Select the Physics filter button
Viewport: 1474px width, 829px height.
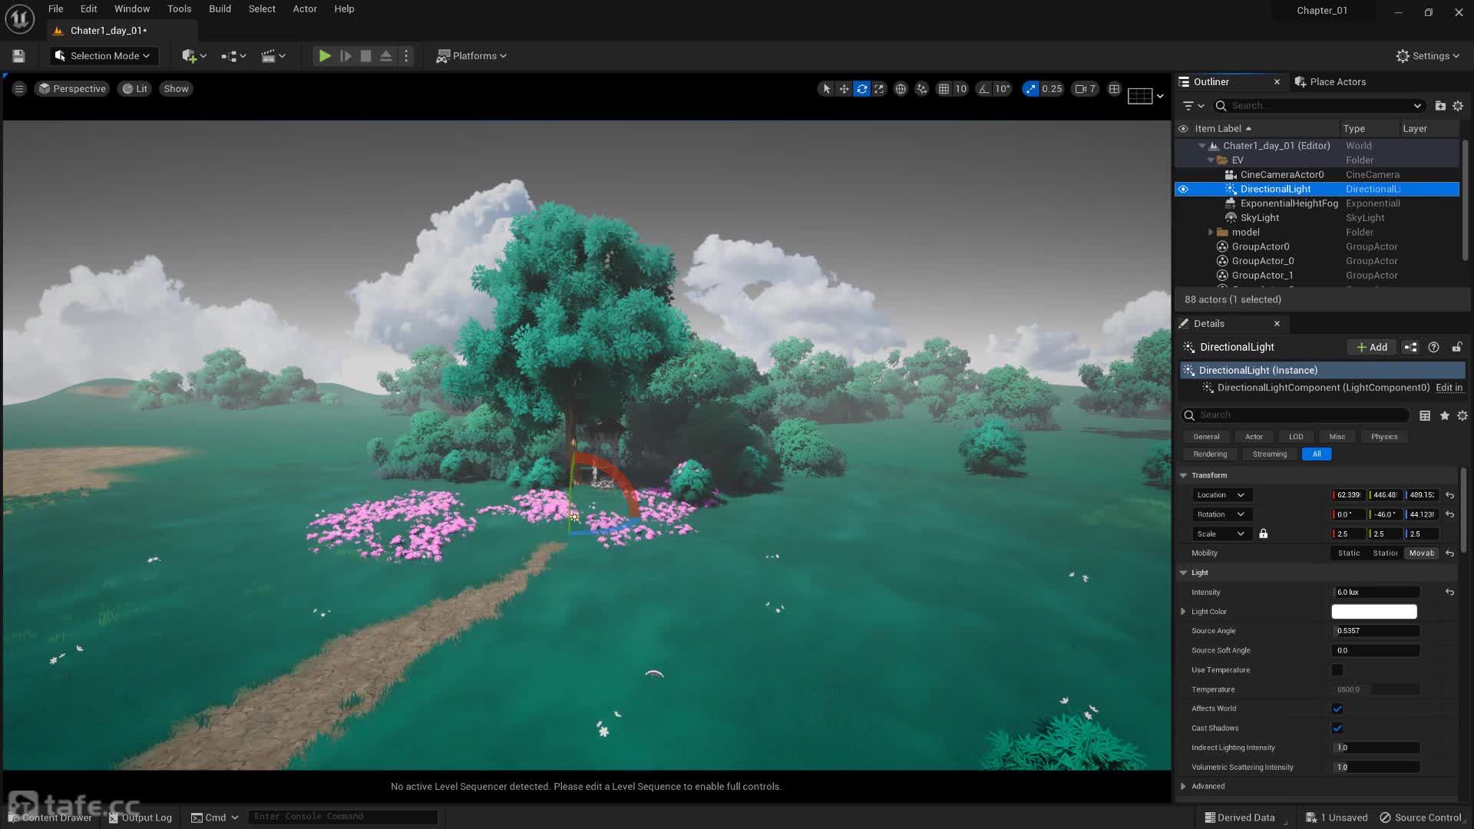[1384, 437]
